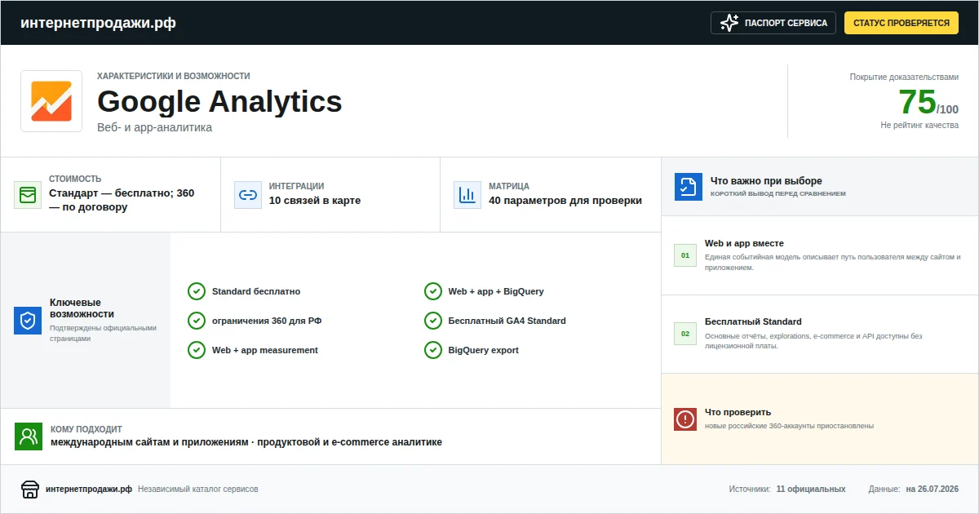This screenshot has height=514, width=979.
Task: Click checkmark icon next to Web + app measurement
Action: (x=197, y=350)
